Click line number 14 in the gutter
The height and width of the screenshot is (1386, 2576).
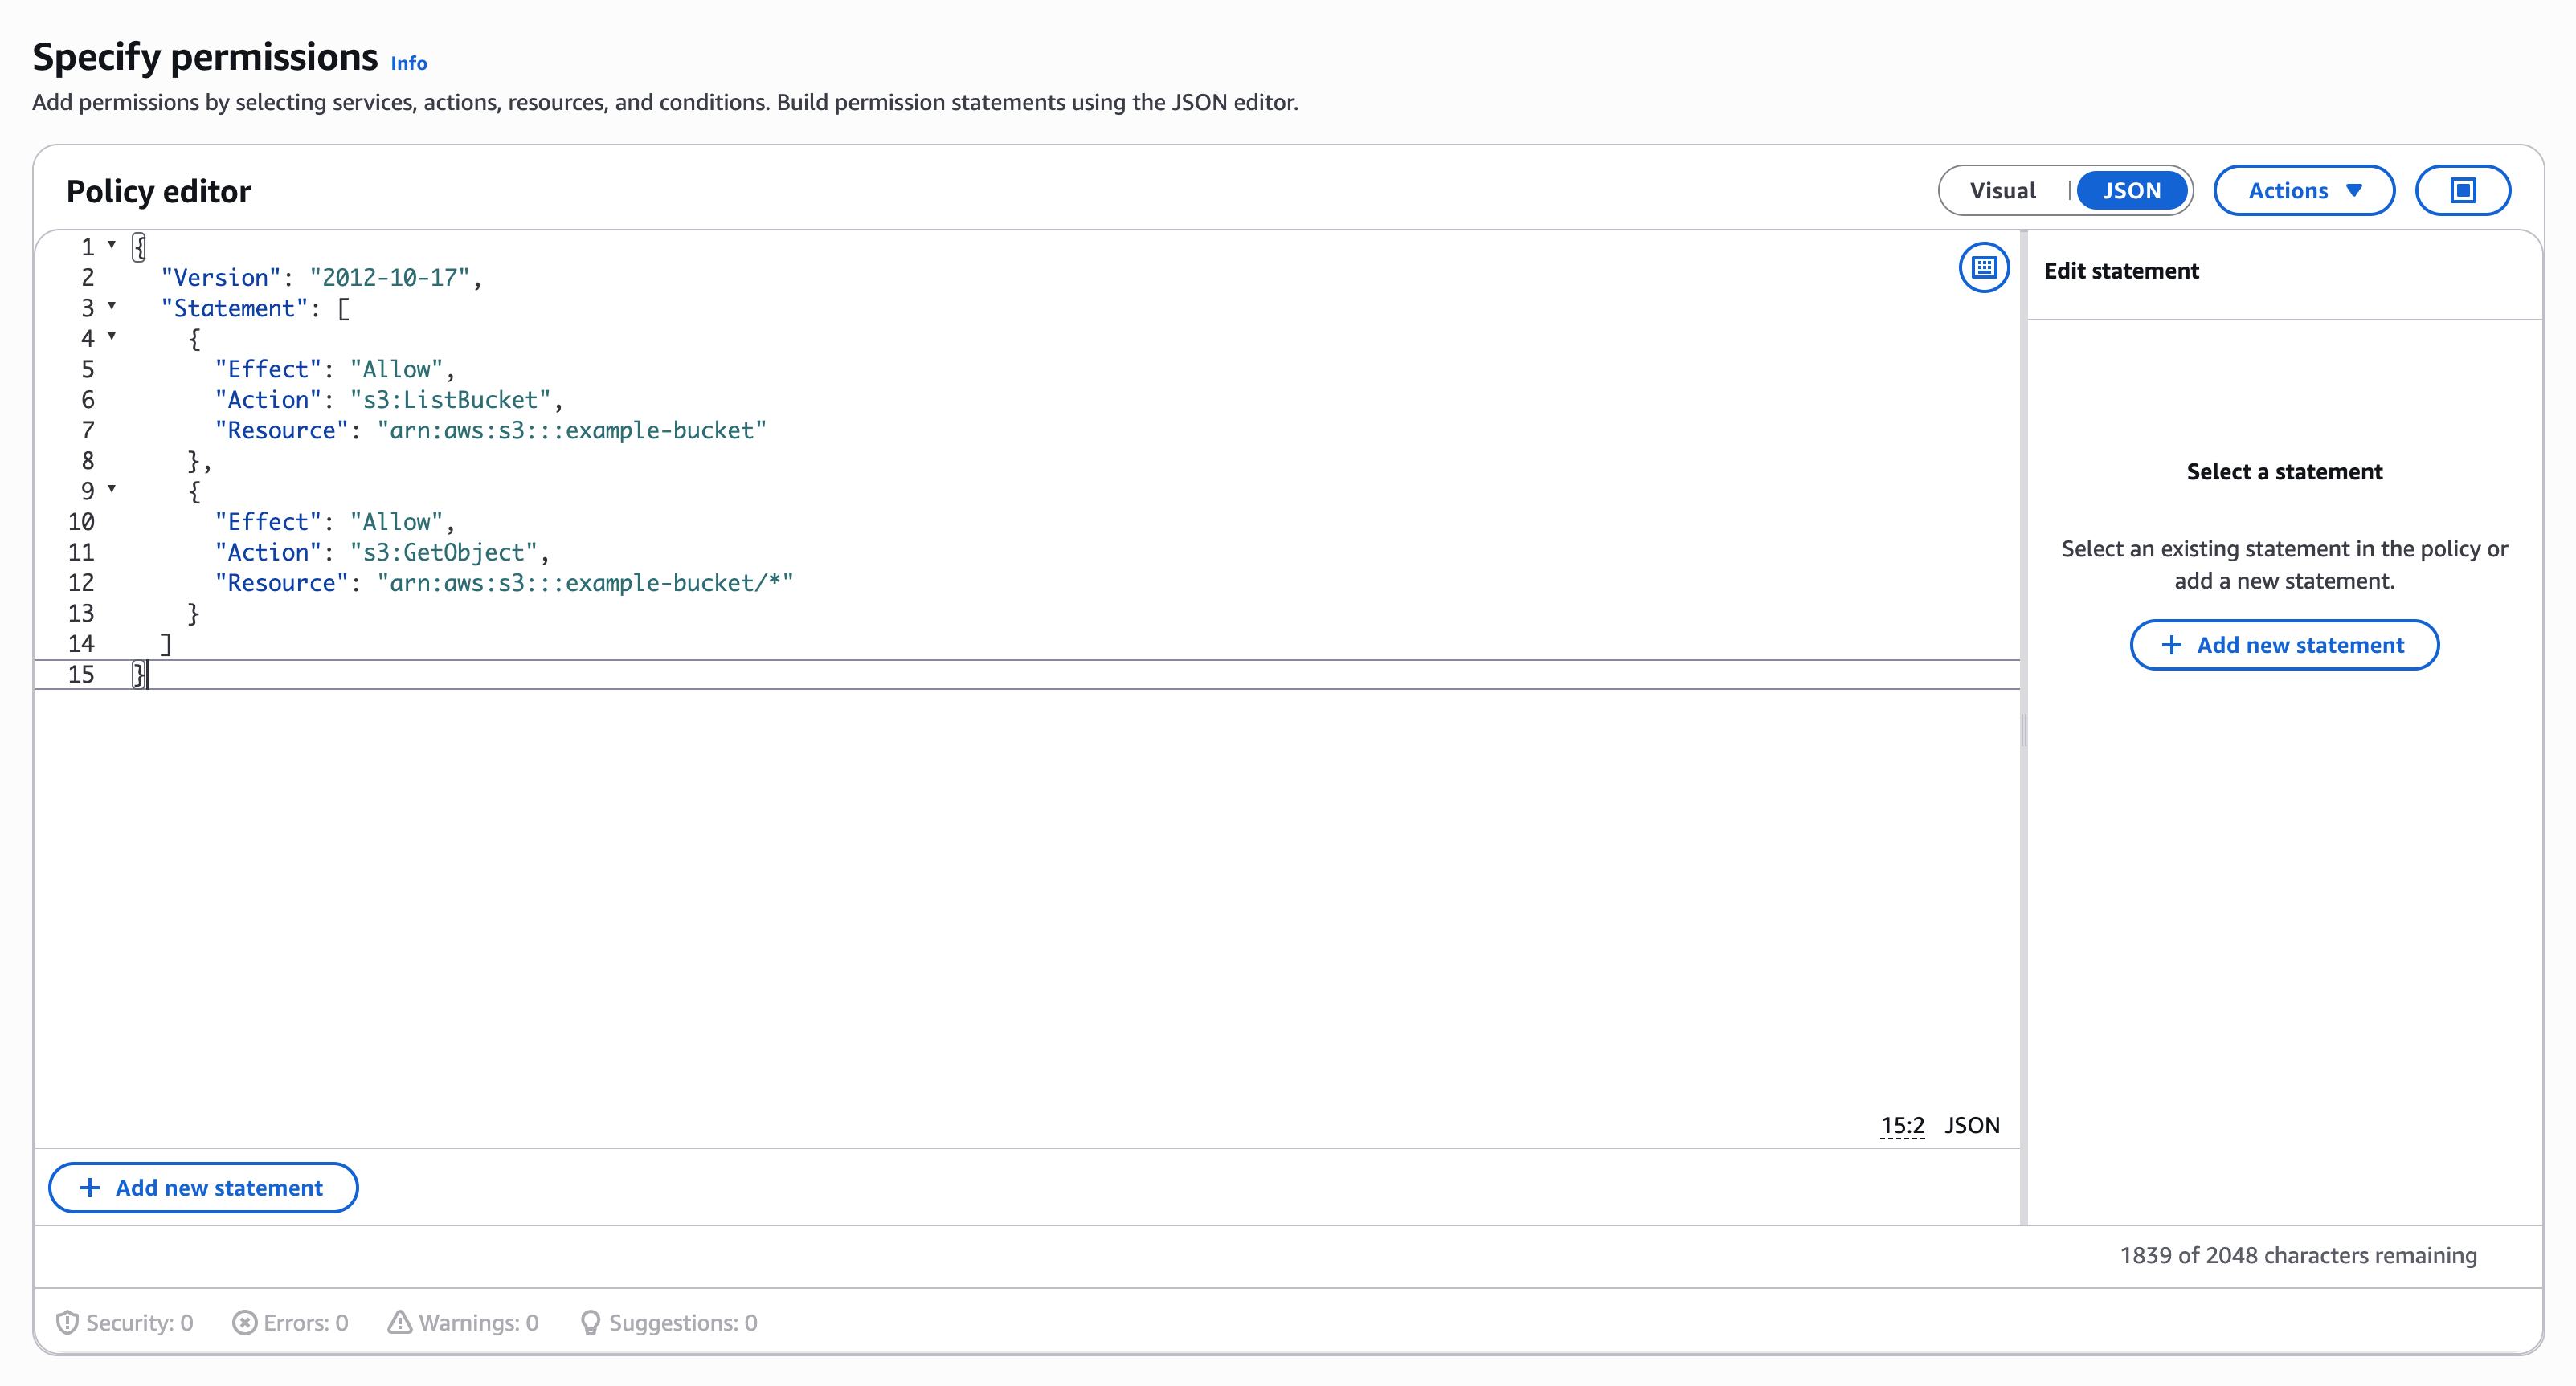[x=81, y=643]
